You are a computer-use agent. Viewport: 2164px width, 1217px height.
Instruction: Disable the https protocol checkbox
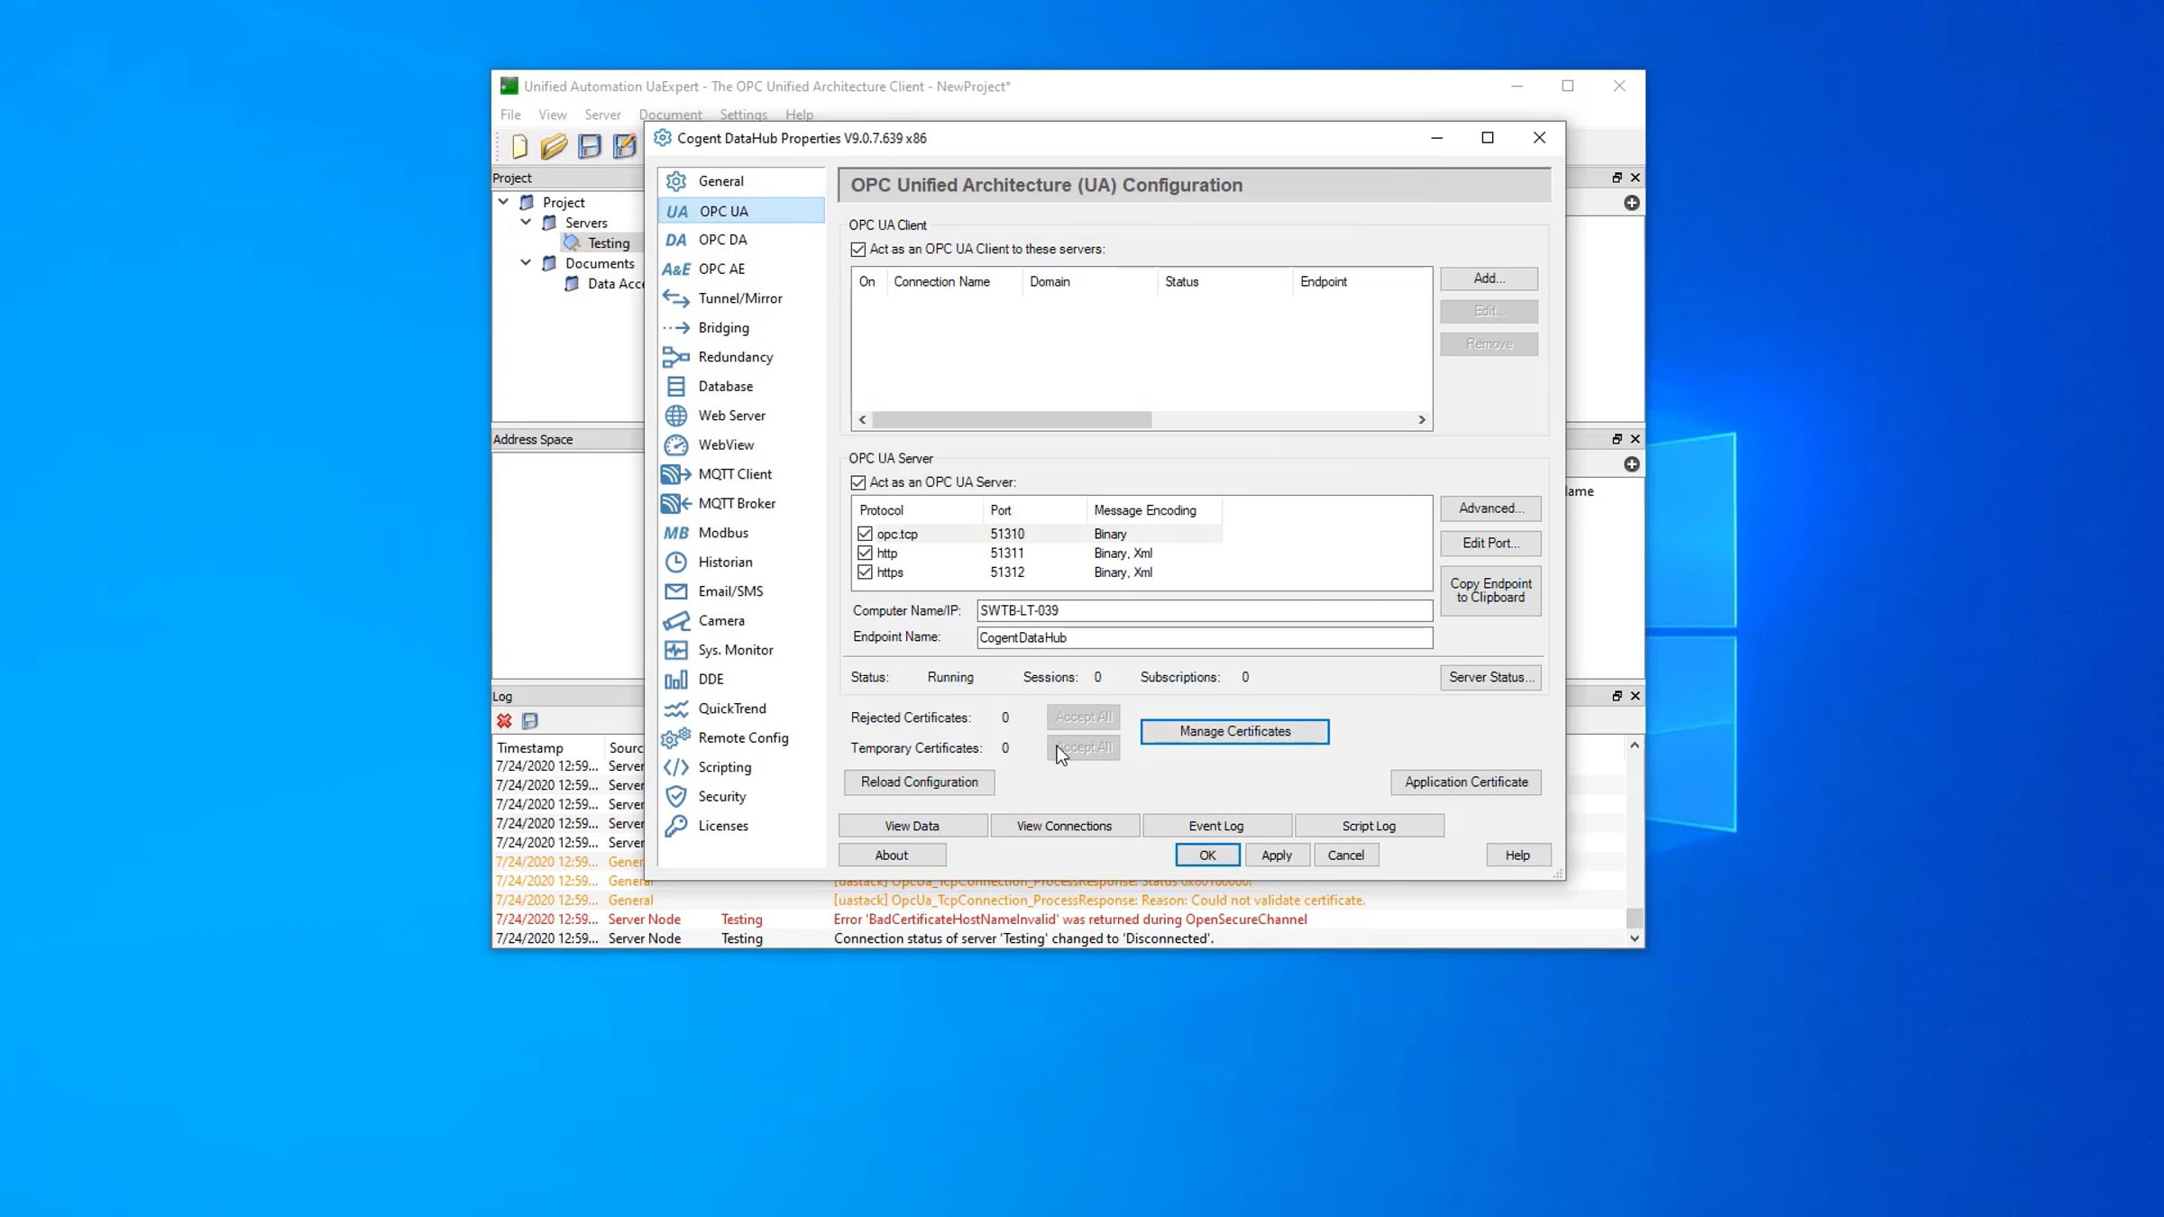coord(865,572)
